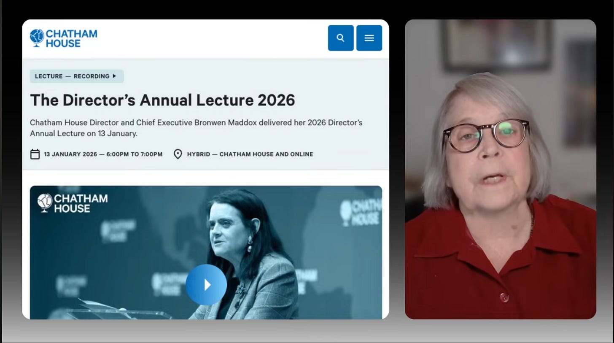Click the description mentioning Bronwen Maddox
The height and width of the screenshot is (343, 614).
point(196,128)
